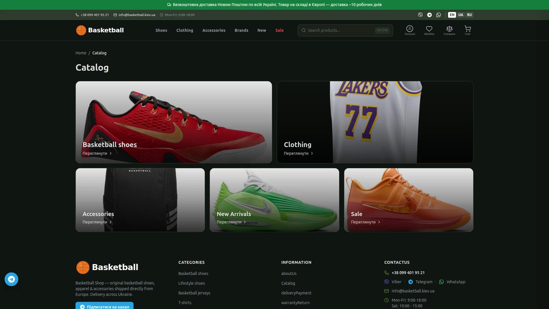Open the New Arrivals green shoe card
549x309 pixels.
274,200
